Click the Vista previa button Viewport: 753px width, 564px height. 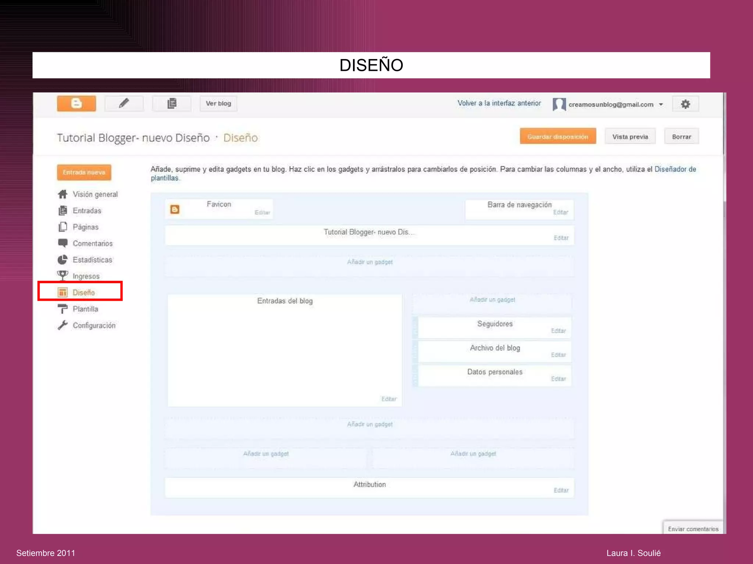pos(630,137)
